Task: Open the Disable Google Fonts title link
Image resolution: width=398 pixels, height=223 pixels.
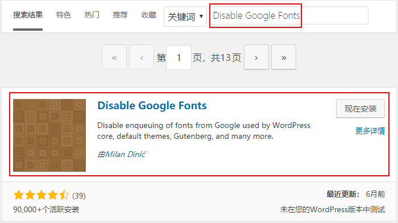Action: point(152,105)
